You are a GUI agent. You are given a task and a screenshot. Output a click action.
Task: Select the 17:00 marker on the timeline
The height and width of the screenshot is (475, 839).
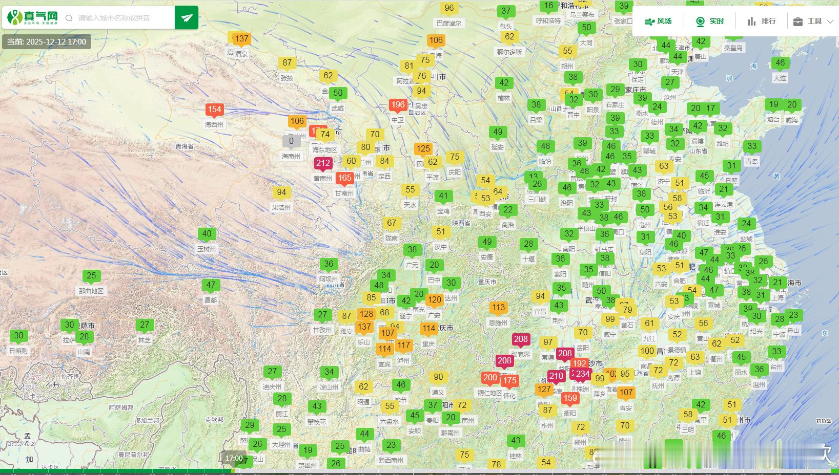coord(234,458)
